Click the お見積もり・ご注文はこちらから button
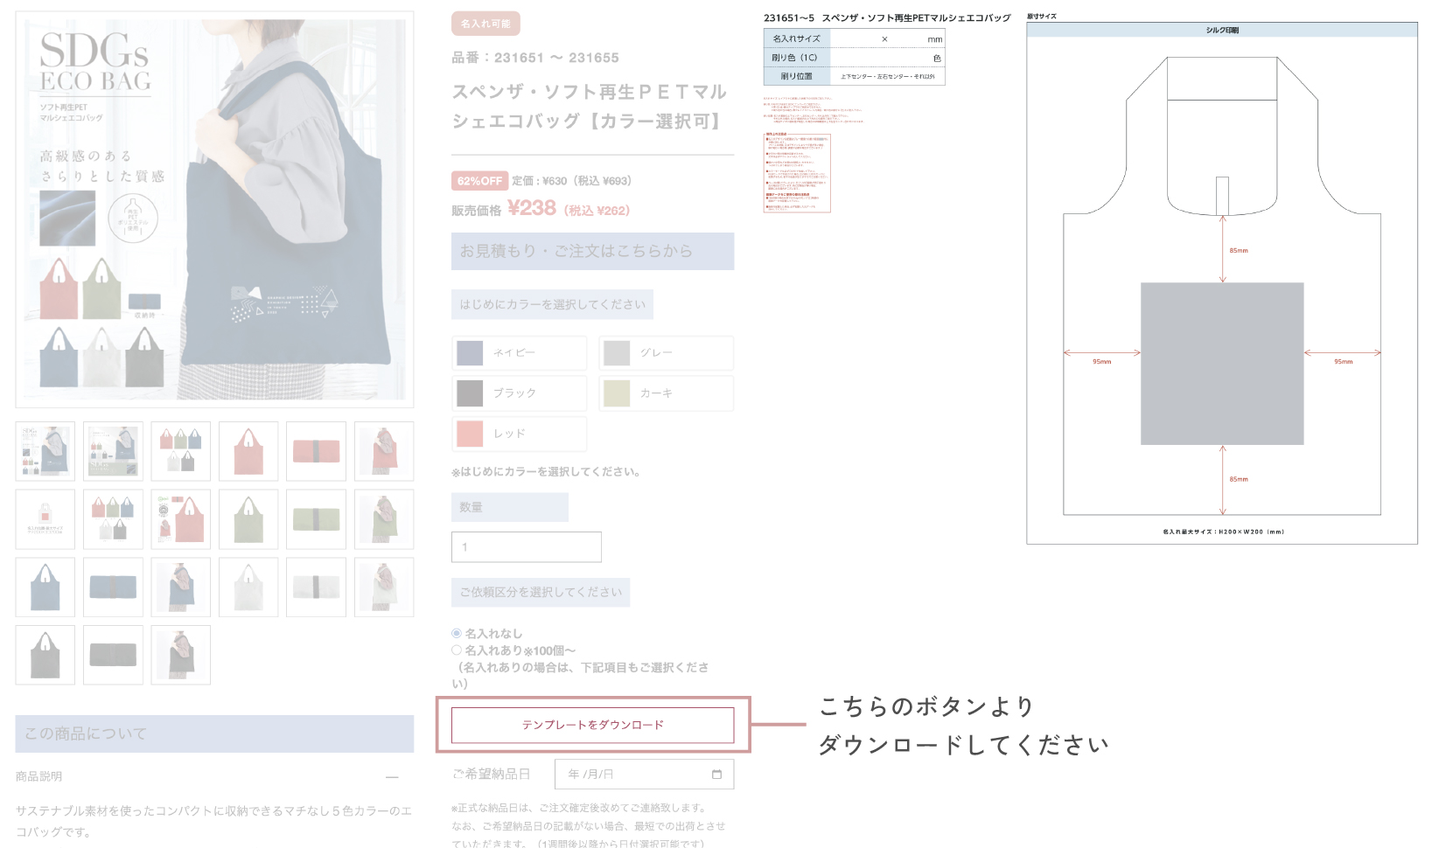Viewport: 1432px width, 848px height. [x=592, y=251]
